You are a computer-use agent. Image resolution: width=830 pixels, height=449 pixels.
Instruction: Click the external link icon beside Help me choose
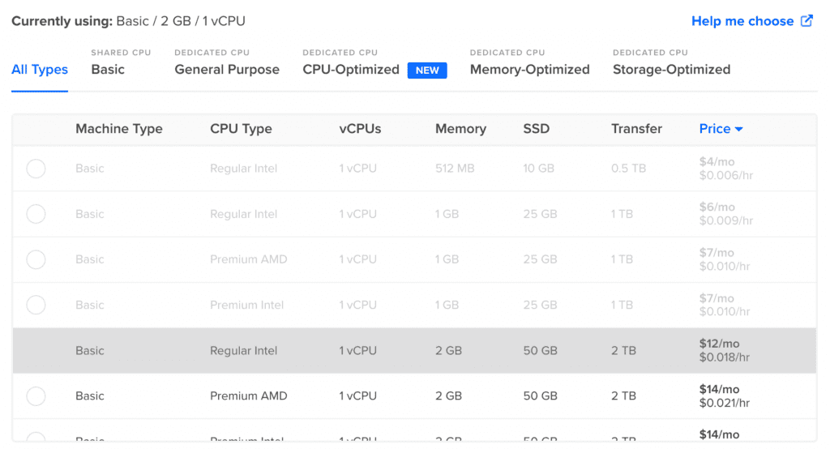pyautogui.click(x=806, y=21)
